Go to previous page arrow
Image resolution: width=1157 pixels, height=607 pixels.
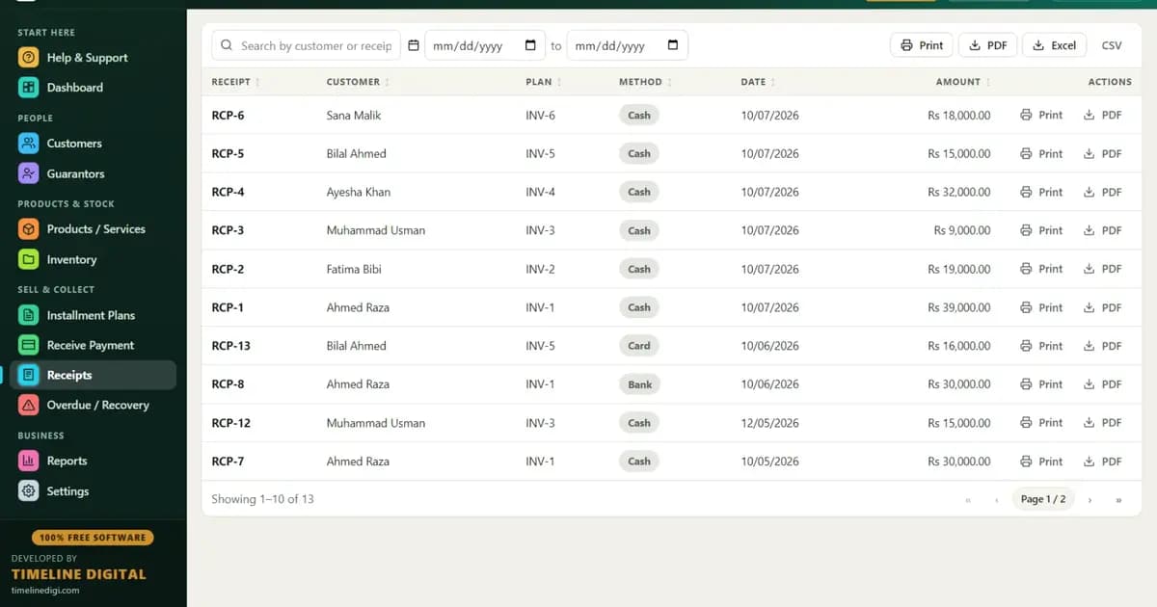[x=996, y=499]
